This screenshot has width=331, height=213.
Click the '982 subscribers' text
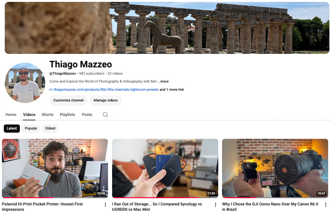pyautogui.click(x=92, y=73)
